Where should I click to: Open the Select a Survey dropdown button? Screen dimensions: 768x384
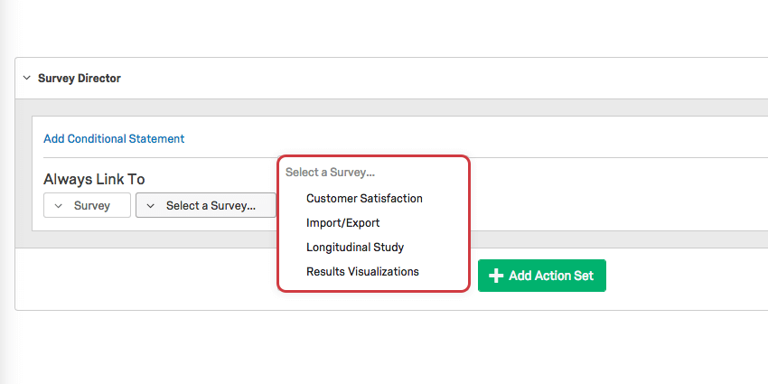(210, 206)
